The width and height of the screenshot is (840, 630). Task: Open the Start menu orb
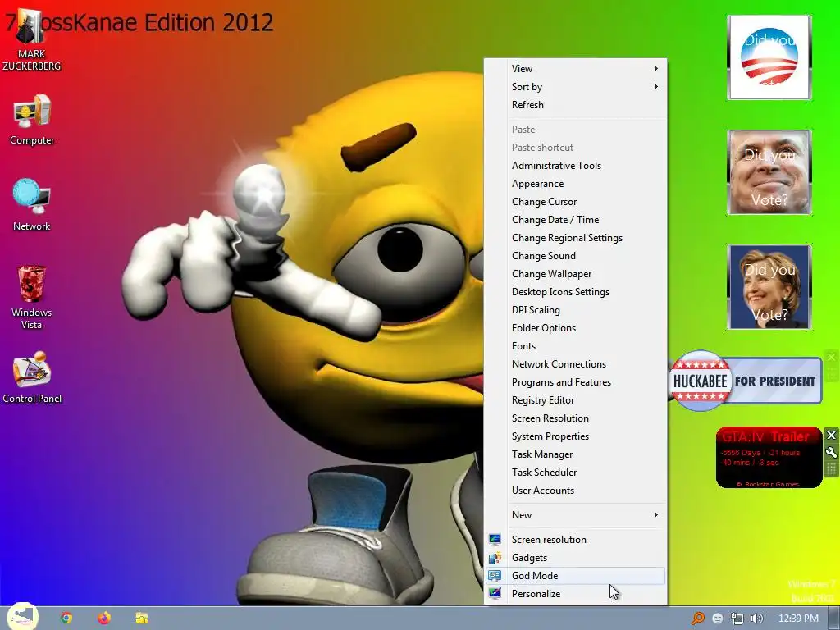[x=23, y=617]
